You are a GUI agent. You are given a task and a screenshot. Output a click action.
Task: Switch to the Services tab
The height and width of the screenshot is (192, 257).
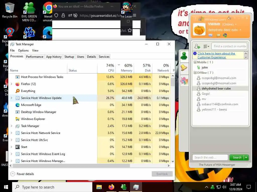(104, 57)
